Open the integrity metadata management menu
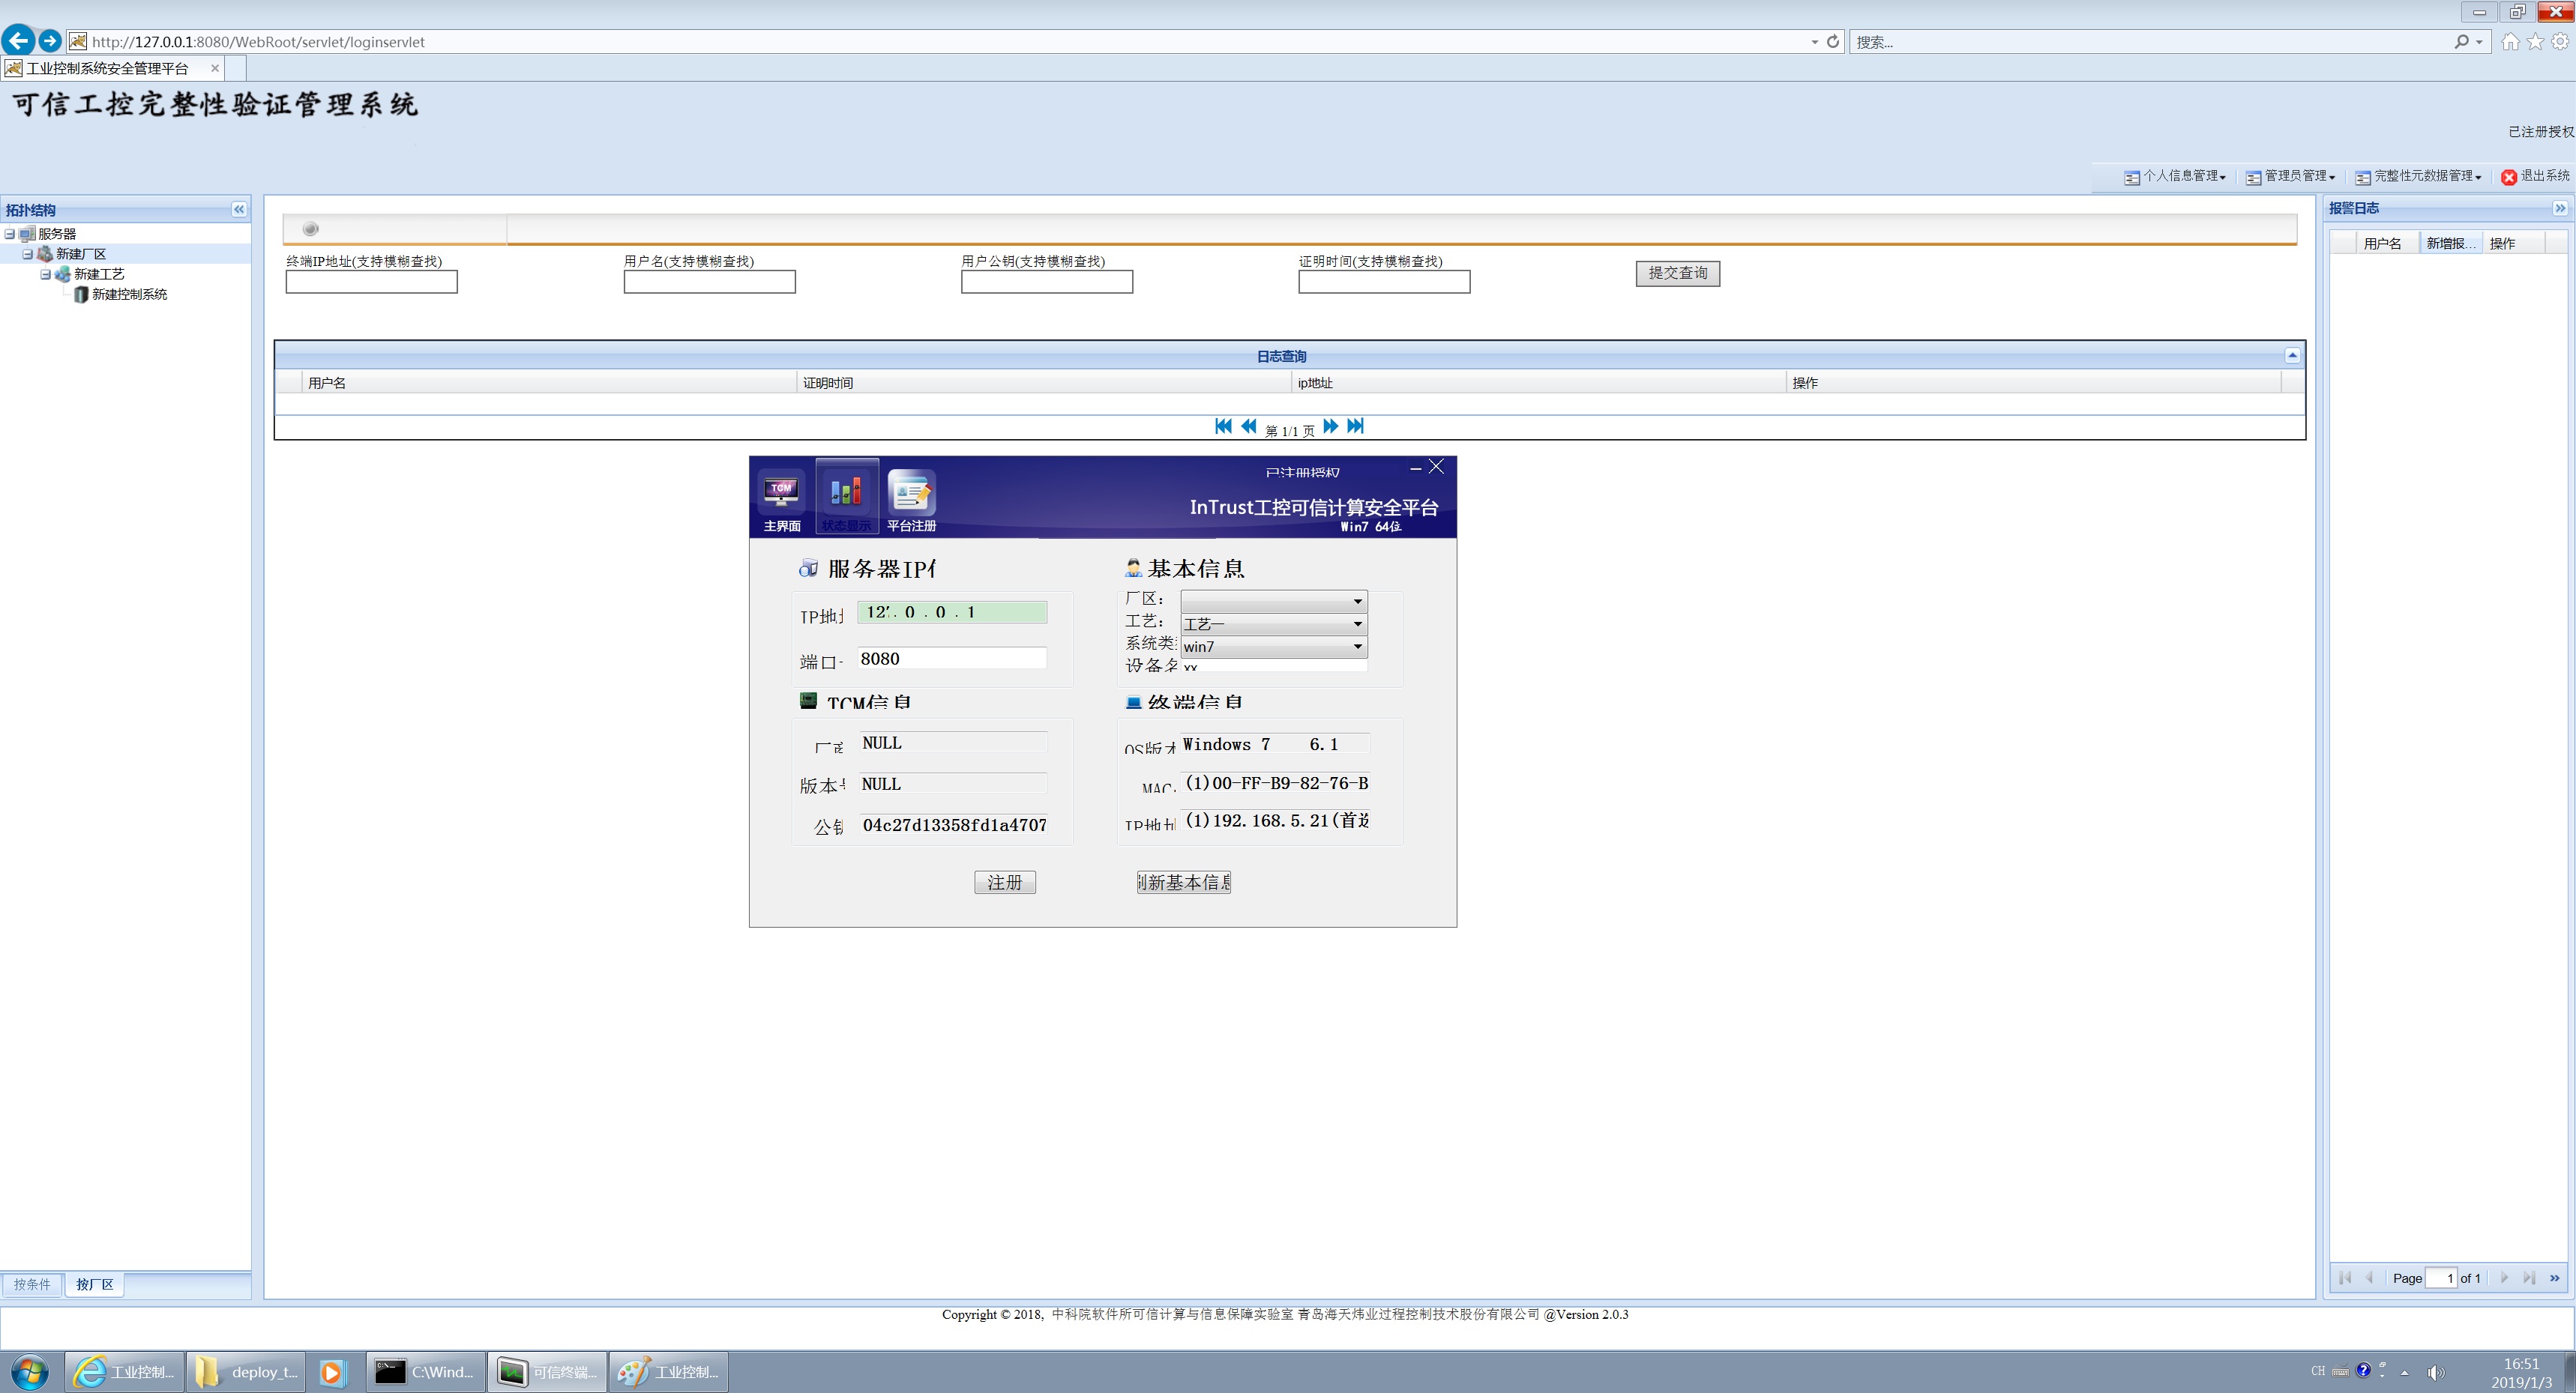The image size is (2576, 1393). (x=2418, y=177)
